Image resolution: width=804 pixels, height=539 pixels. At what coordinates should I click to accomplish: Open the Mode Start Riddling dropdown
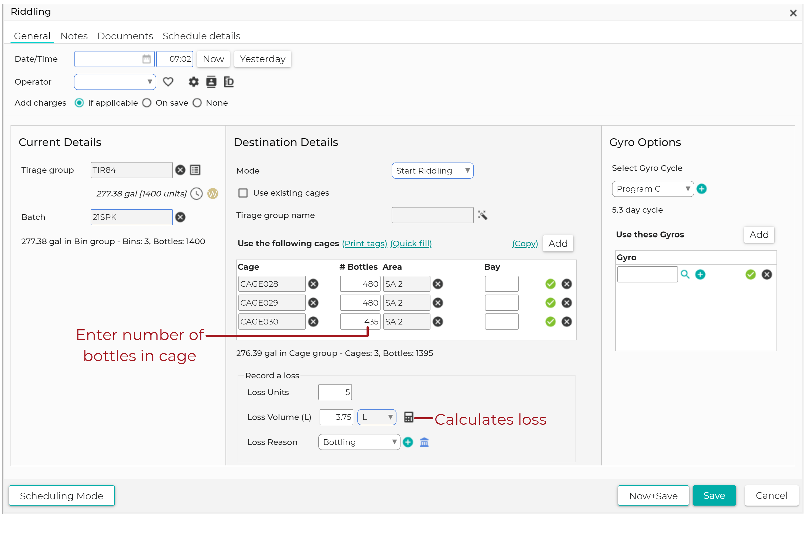coord(432,171)
